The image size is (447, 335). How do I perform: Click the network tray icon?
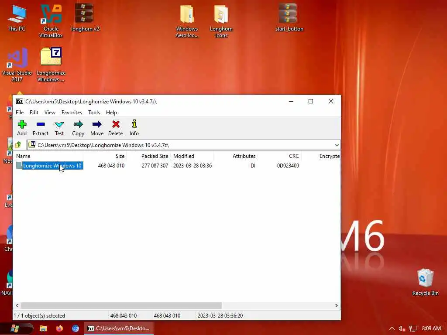413,328
